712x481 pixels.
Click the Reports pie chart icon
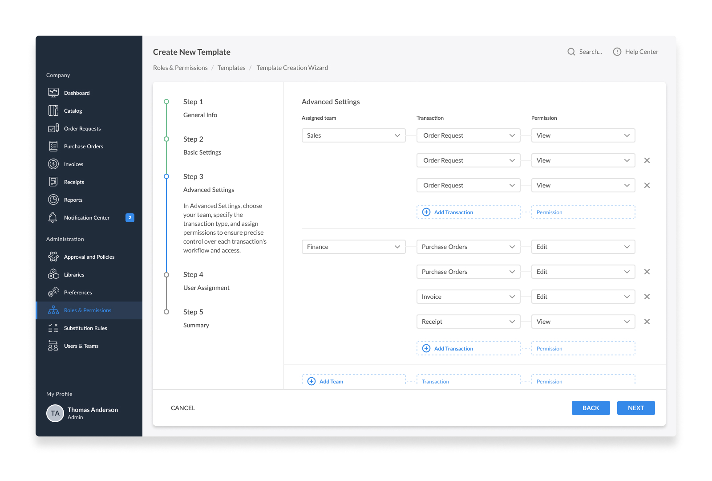53,200
